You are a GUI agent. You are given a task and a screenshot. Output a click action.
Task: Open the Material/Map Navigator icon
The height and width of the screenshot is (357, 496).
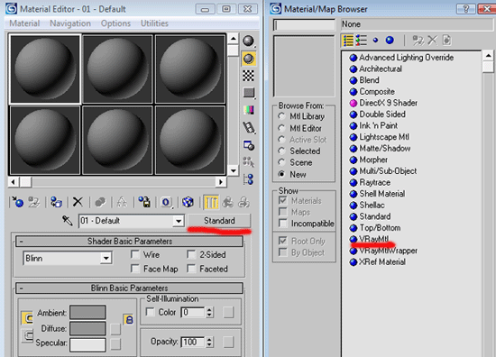coord(249,179)
